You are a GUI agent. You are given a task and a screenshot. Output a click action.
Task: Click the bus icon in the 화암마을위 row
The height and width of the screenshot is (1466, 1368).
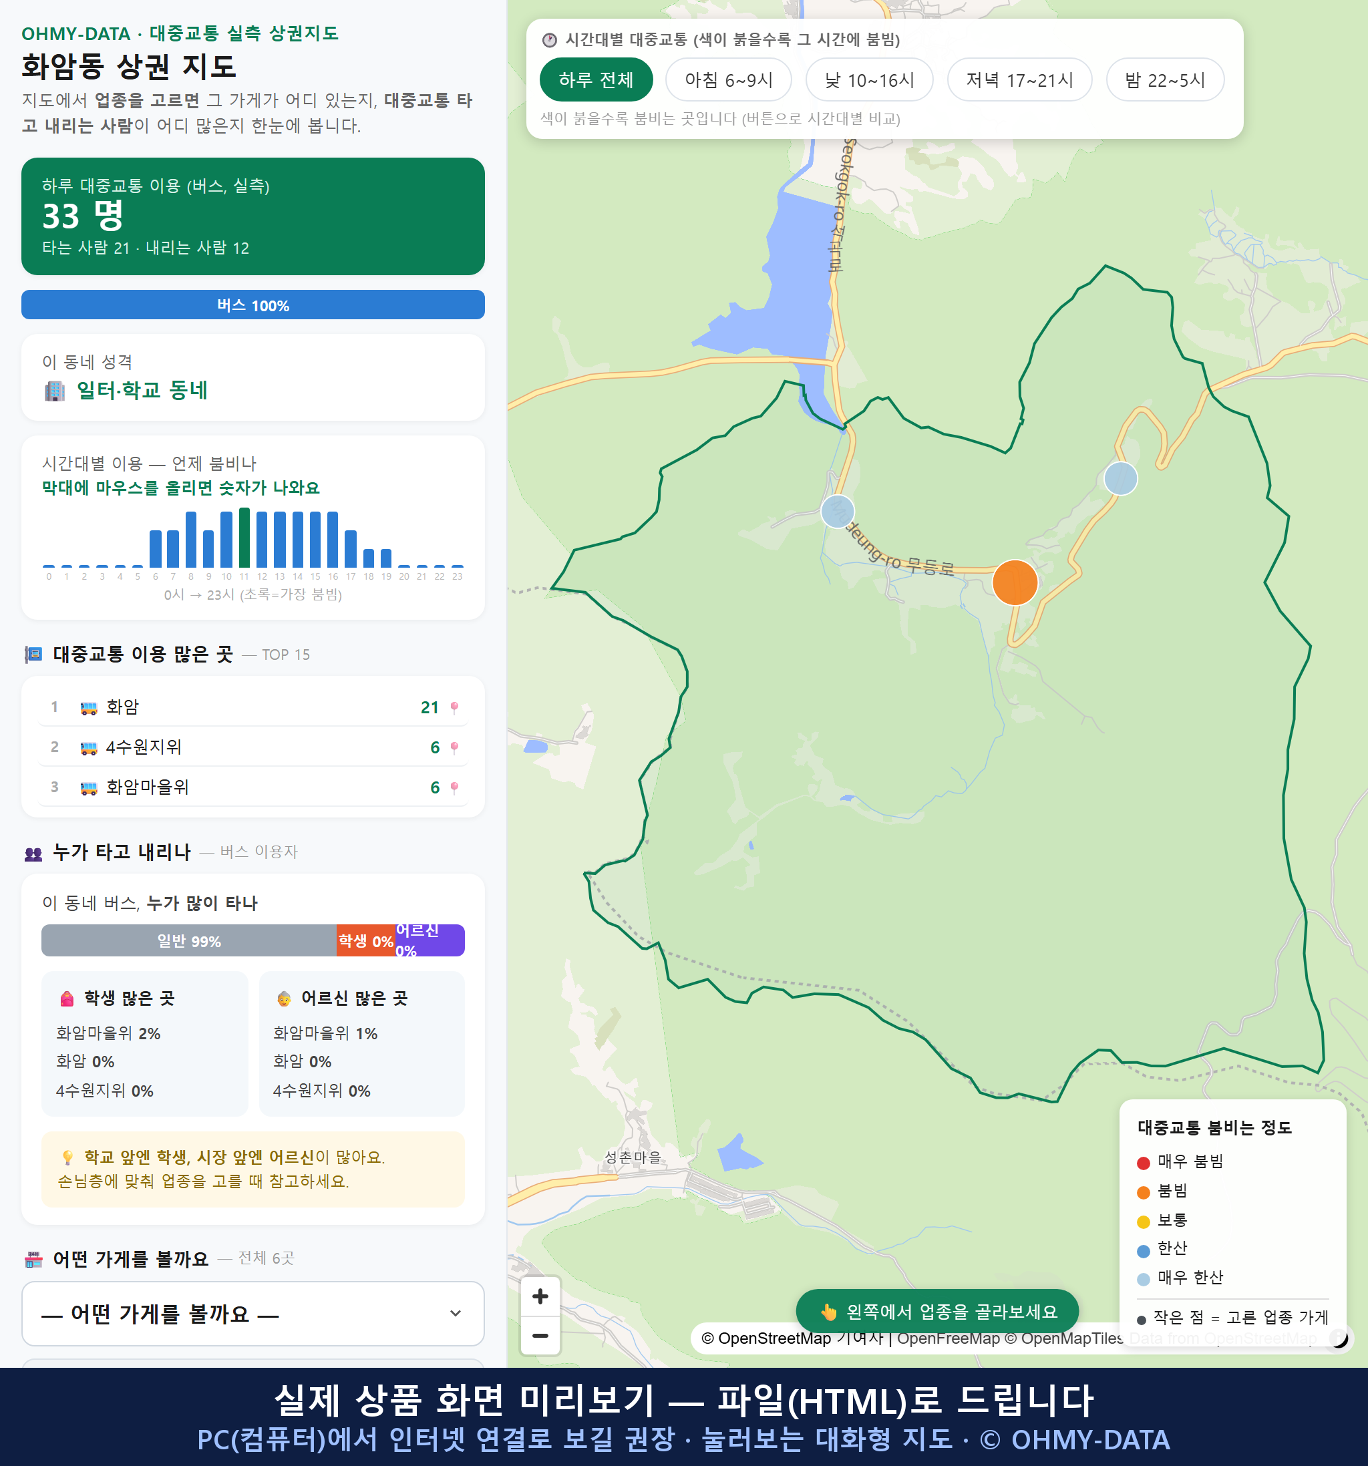click(88, 787)
